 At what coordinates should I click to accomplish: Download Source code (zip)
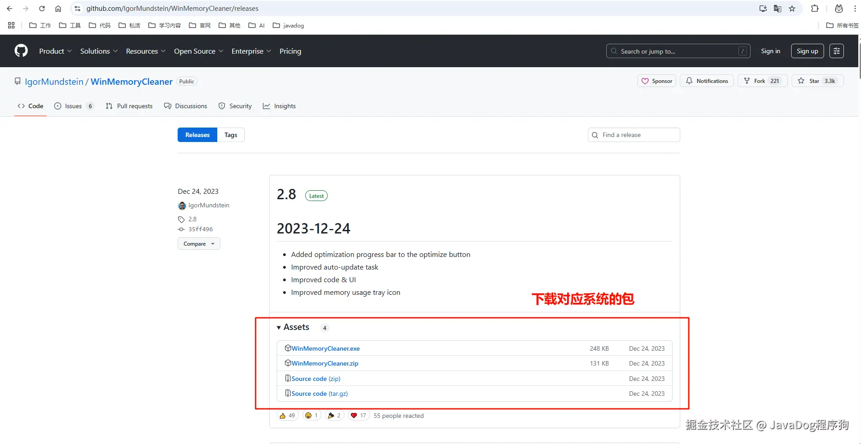pos(316,379)
